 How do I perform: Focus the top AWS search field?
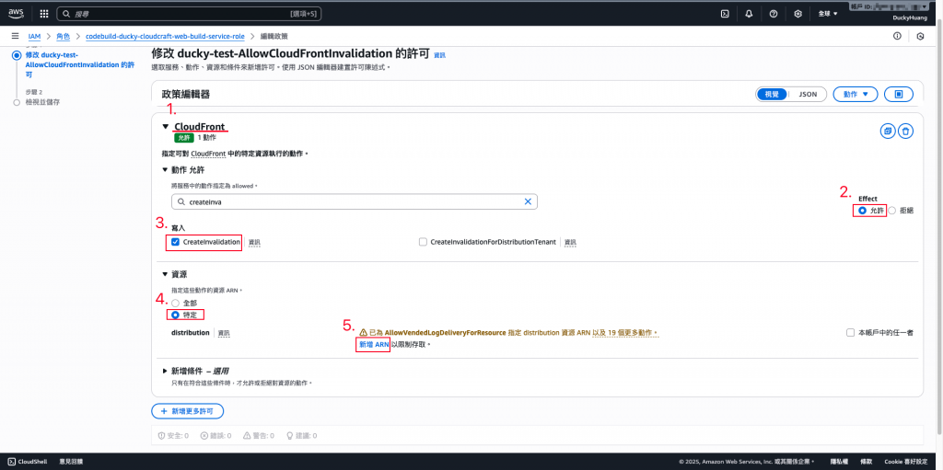coord(190,13)
